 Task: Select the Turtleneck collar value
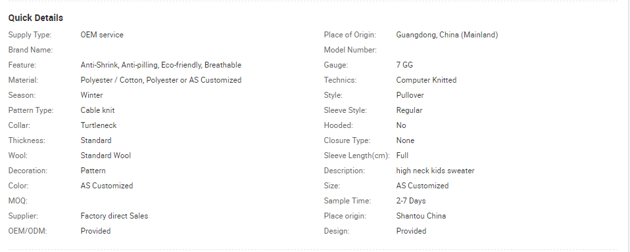click(x=99, y=125)
